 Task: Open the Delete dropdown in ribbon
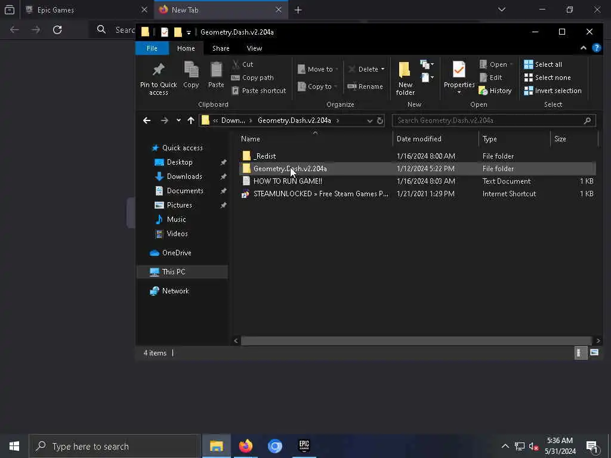366,69
